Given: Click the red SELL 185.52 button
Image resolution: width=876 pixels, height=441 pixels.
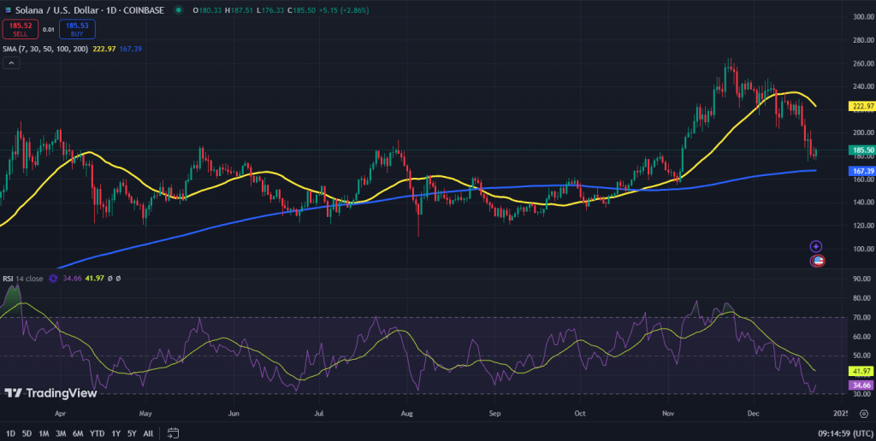Looking at the screenshot, I should tap(21, 29).
